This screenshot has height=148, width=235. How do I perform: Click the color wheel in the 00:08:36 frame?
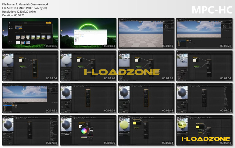coord(84,131)
